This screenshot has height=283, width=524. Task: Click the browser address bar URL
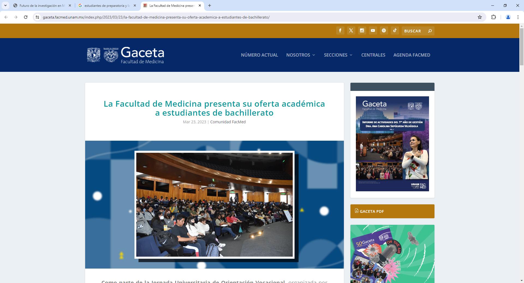click(156, 17)
